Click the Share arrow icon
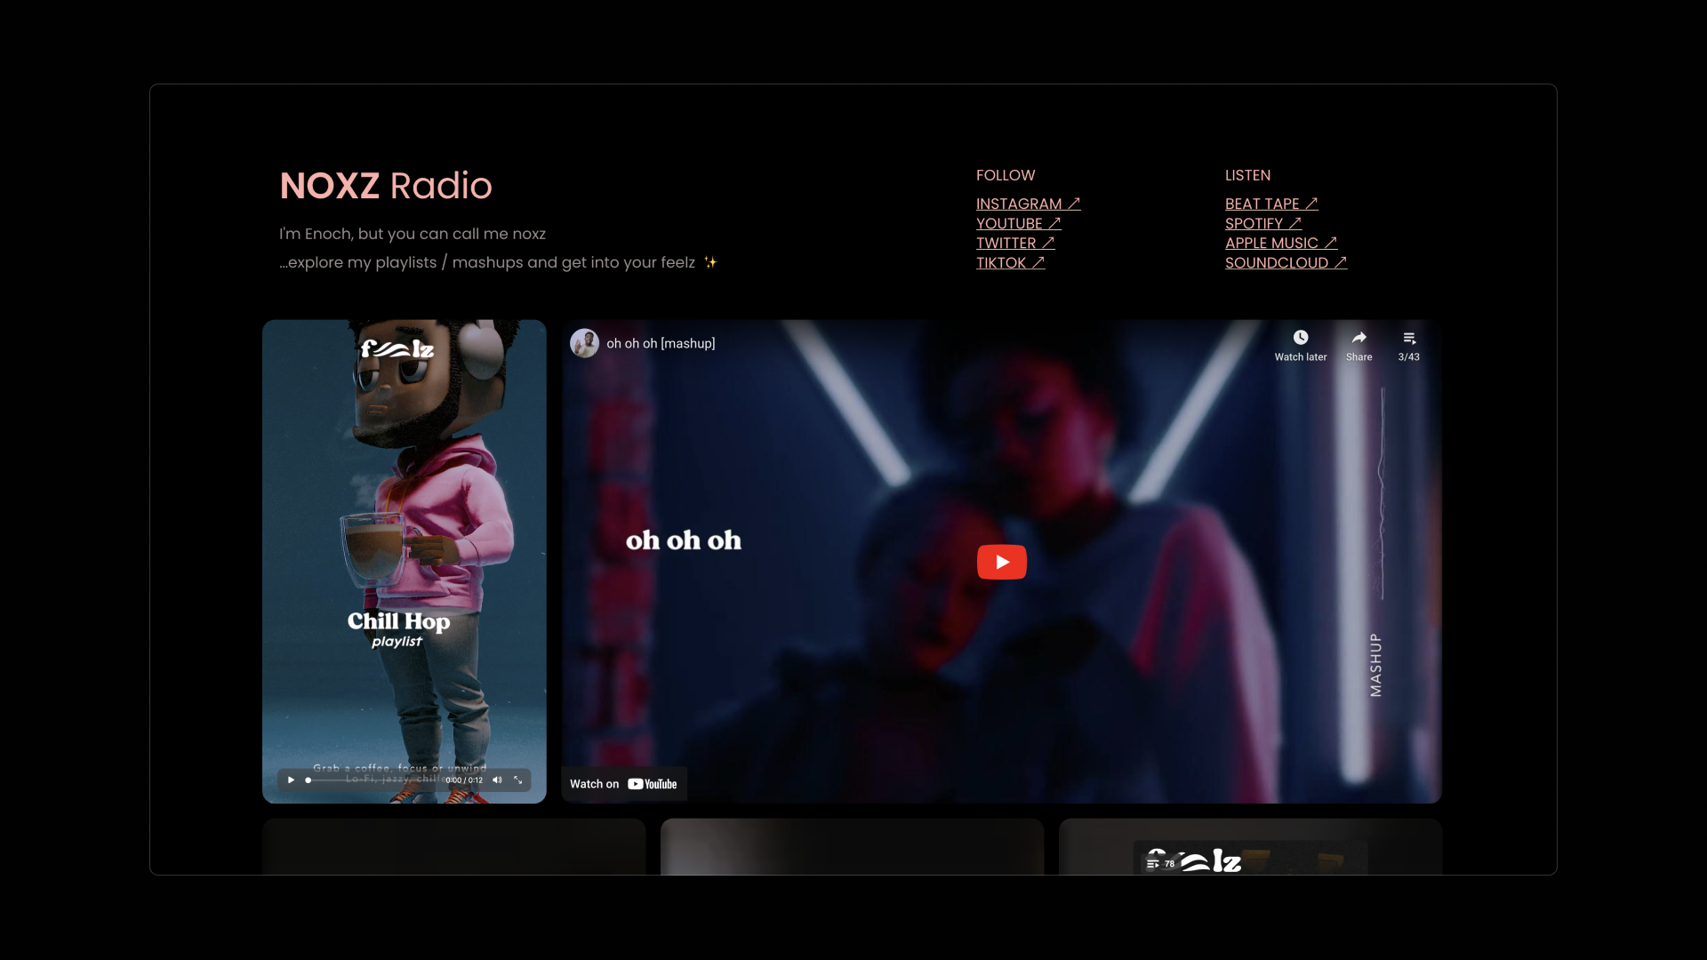Image resolution: width=1707 pixels, height=960 pixels. tap(1358, 339)
